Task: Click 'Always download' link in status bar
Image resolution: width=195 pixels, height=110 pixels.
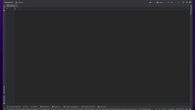Action: (x=102, y=109)
